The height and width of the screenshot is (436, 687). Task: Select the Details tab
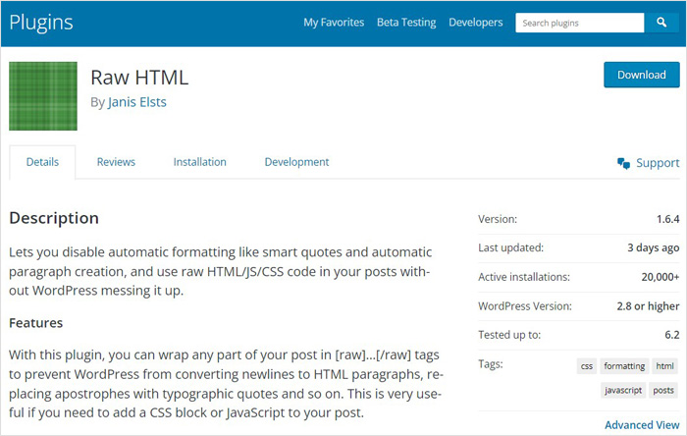(x=42, y=162)
